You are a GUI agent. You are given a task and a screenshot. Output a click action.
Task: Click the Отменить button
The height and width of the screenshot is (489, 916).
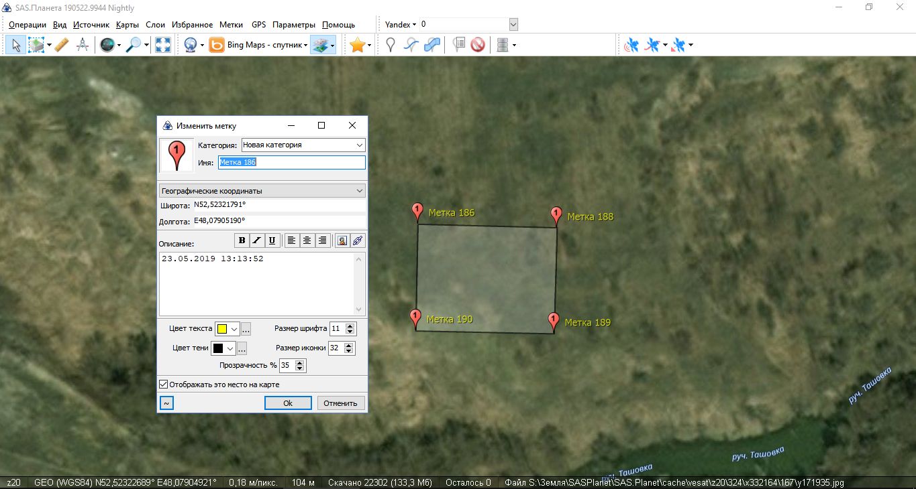pos(340,403)
